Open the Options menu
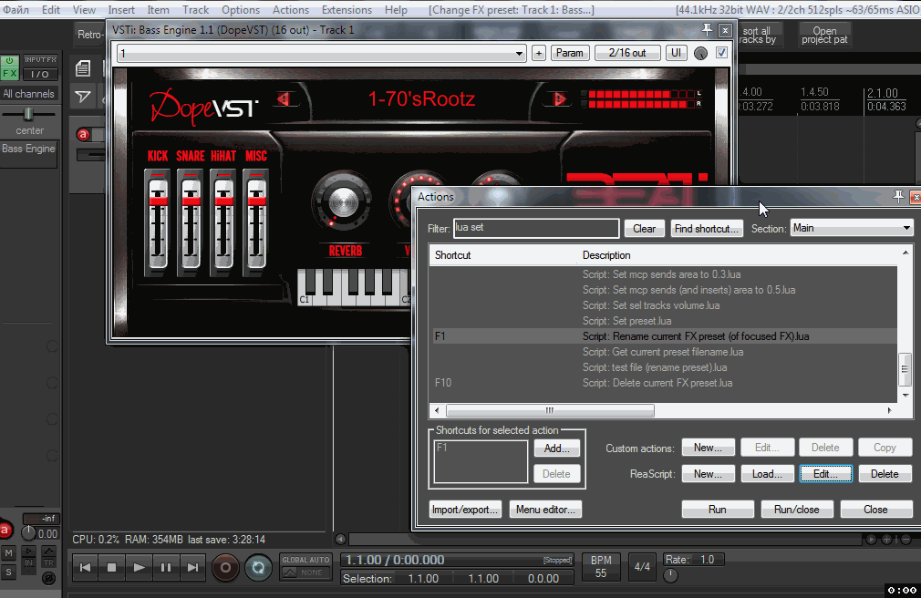 240,10
